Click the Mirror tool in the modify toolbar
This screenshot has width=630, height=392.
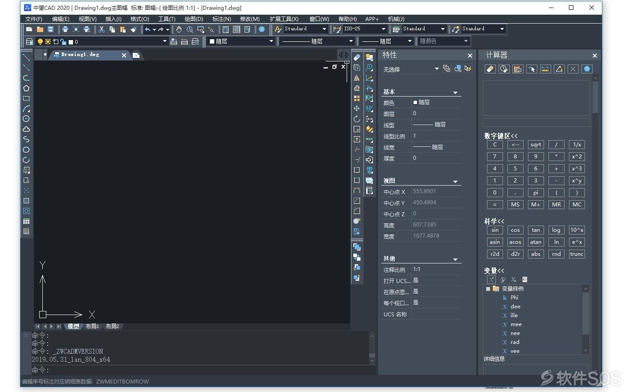click(x=357, y=78)
